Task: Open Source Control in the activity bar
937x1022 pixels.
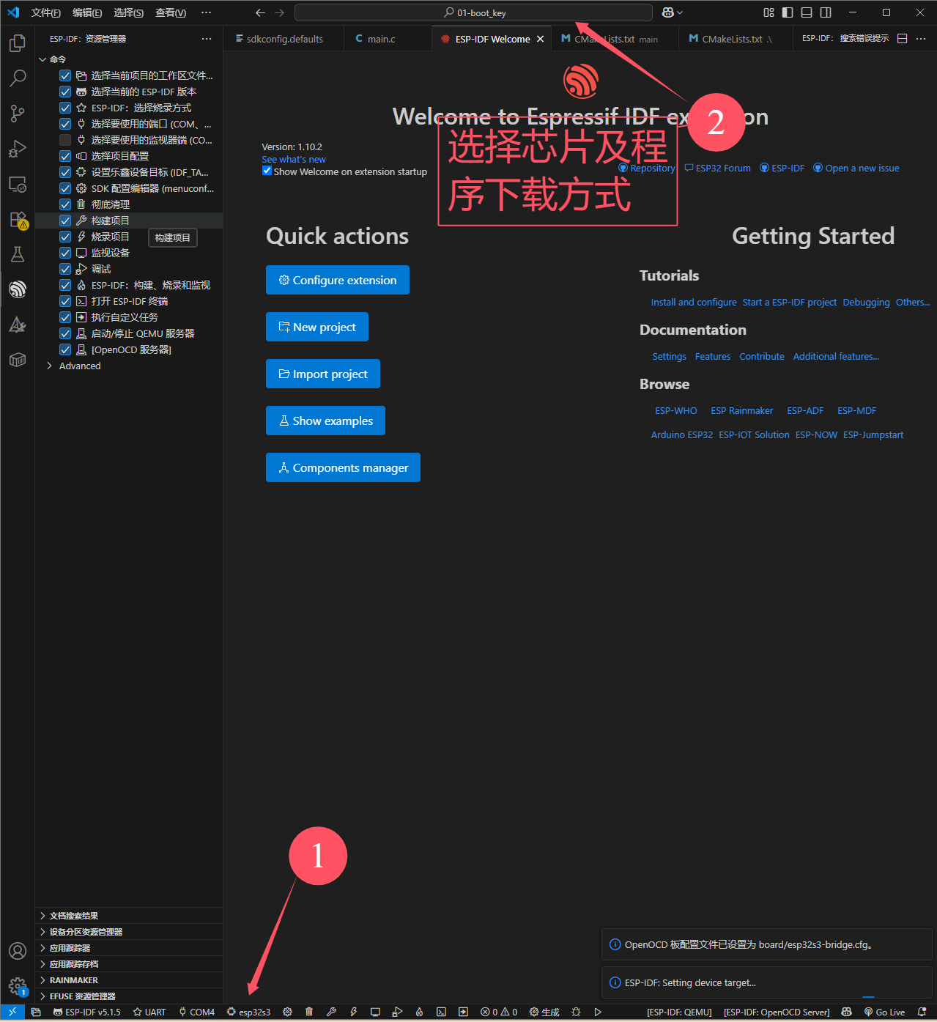Action: pos(18,114)
